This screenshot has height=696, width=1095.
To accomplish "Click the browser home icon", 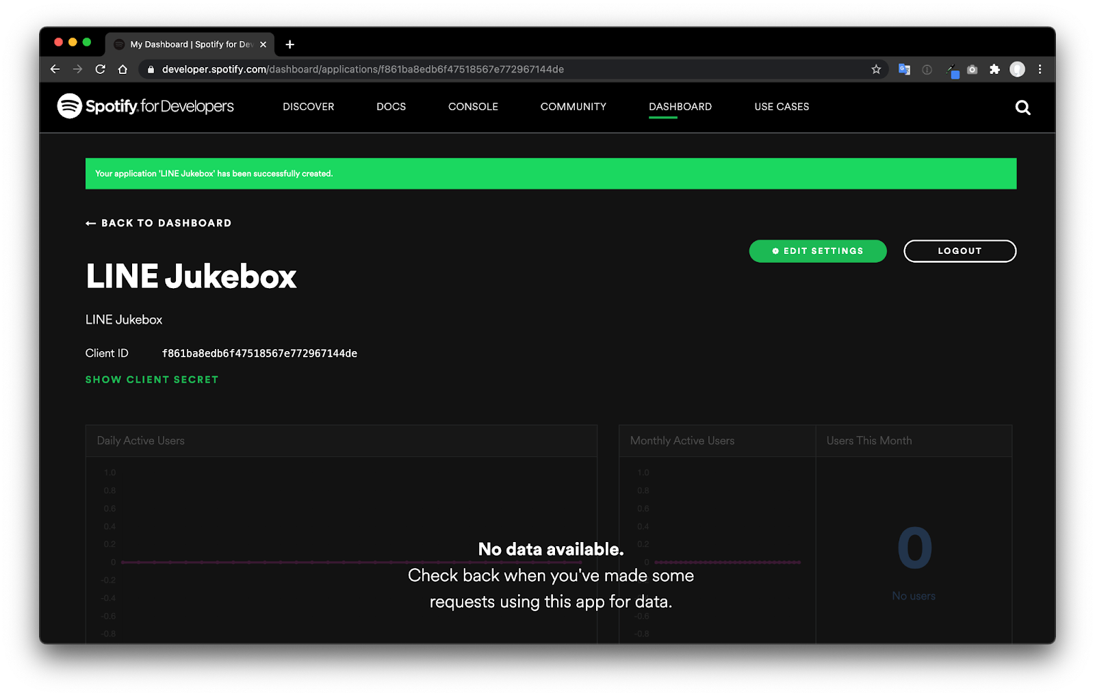I will [x=123, y=69].
